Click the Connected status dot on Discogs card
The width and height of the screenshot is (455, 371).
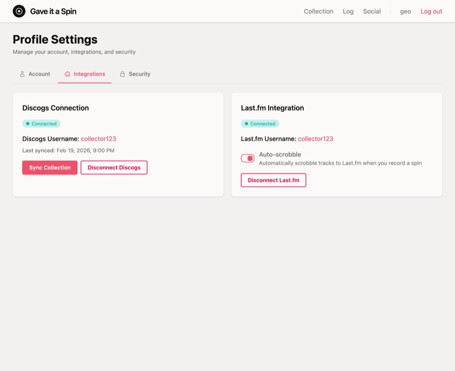point(27,124)
